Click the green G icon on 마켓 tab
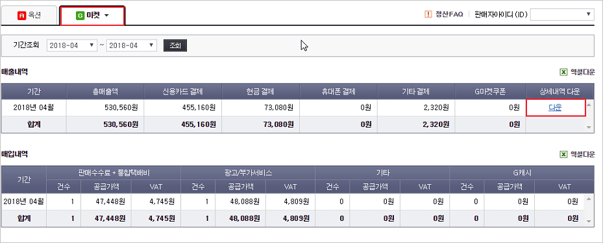 [x=80, y=16]
